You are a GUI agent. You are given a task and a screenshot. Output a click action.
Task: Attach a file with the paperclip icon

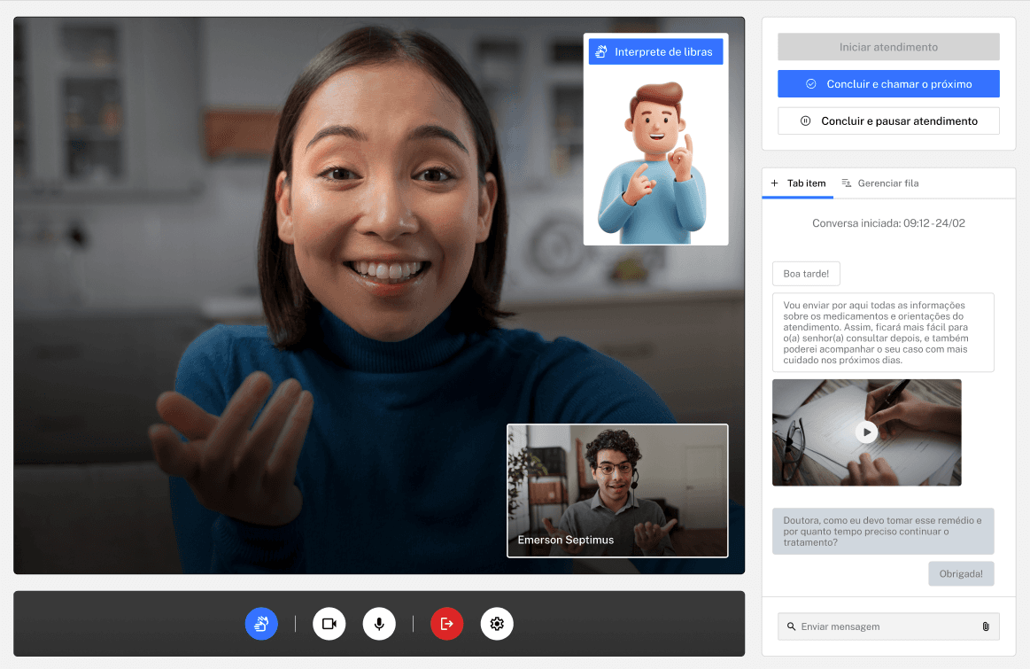[x=986, y=627]
